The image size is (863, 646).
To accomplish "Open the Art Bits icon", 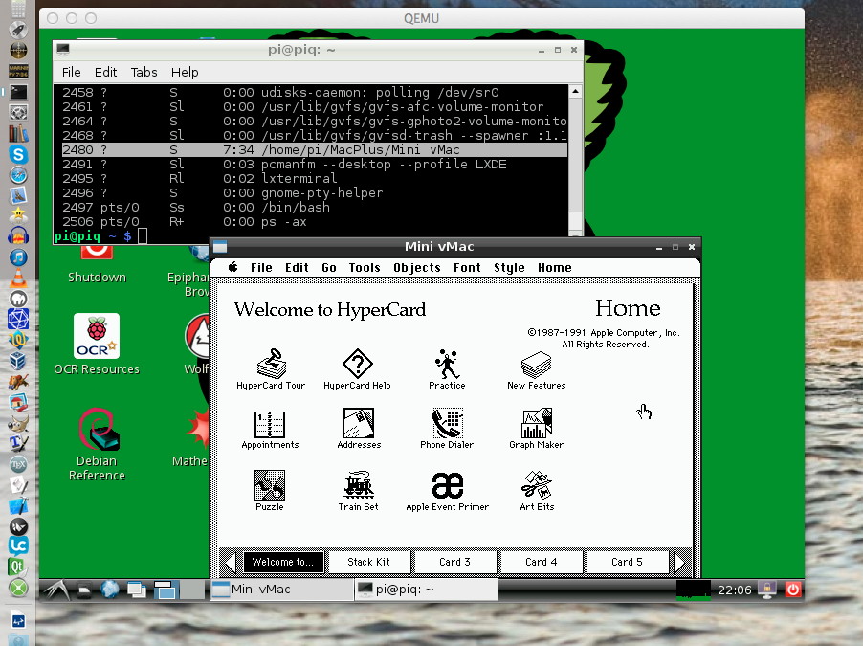I will (x=536, y=486).
